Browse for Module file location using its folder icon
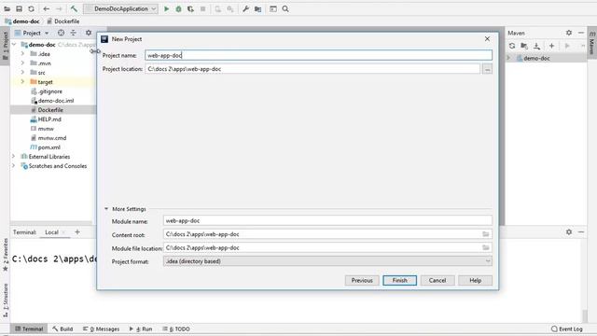This screenshot has width=597, height=336. tap(486, 247)
